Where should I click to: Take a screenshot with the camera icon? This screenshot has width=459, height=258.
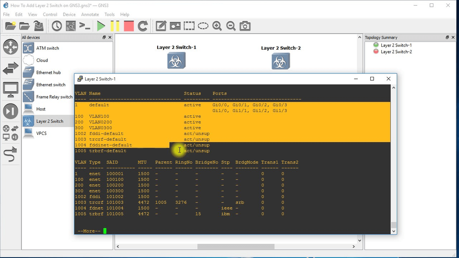tap(245, 26)
